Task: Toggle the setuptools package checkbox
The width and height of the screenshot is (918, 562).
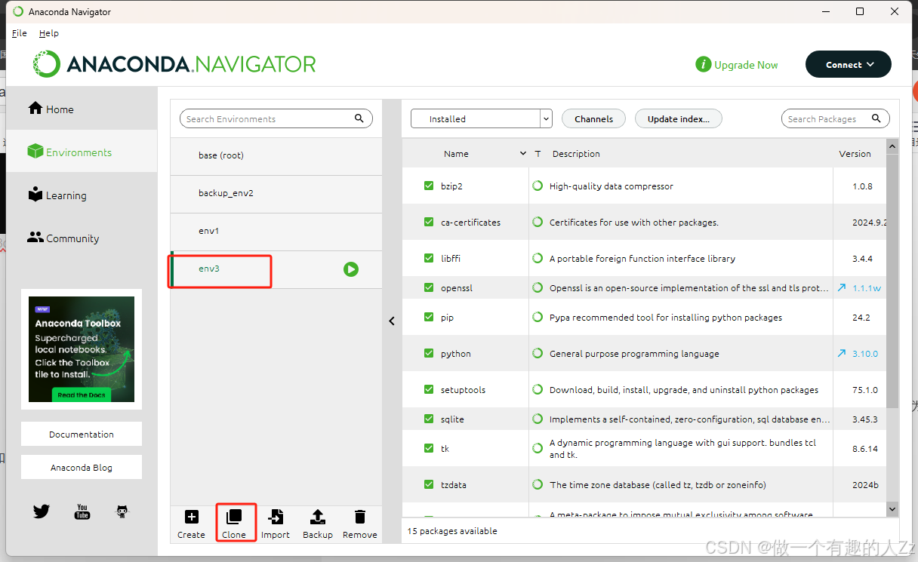Action: coord(429,389)
